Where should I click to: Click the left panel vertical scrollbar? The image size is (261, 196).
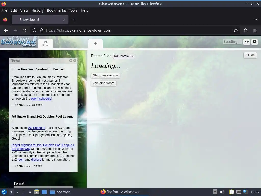pos(86,81)
